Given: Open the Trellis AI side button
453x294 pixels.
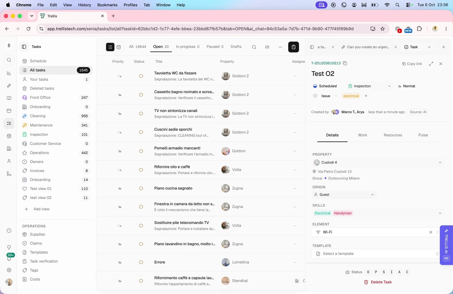Looking at the screenshot, I should point(446,245).
